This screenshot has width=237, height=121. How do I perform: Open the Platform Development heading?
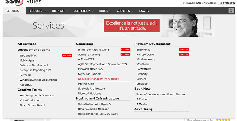tap(152, 44)
